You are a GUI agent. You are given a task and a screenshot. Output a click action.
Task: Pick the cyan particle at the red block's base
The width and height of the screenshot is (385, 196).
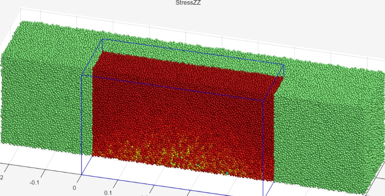(227, 173)
